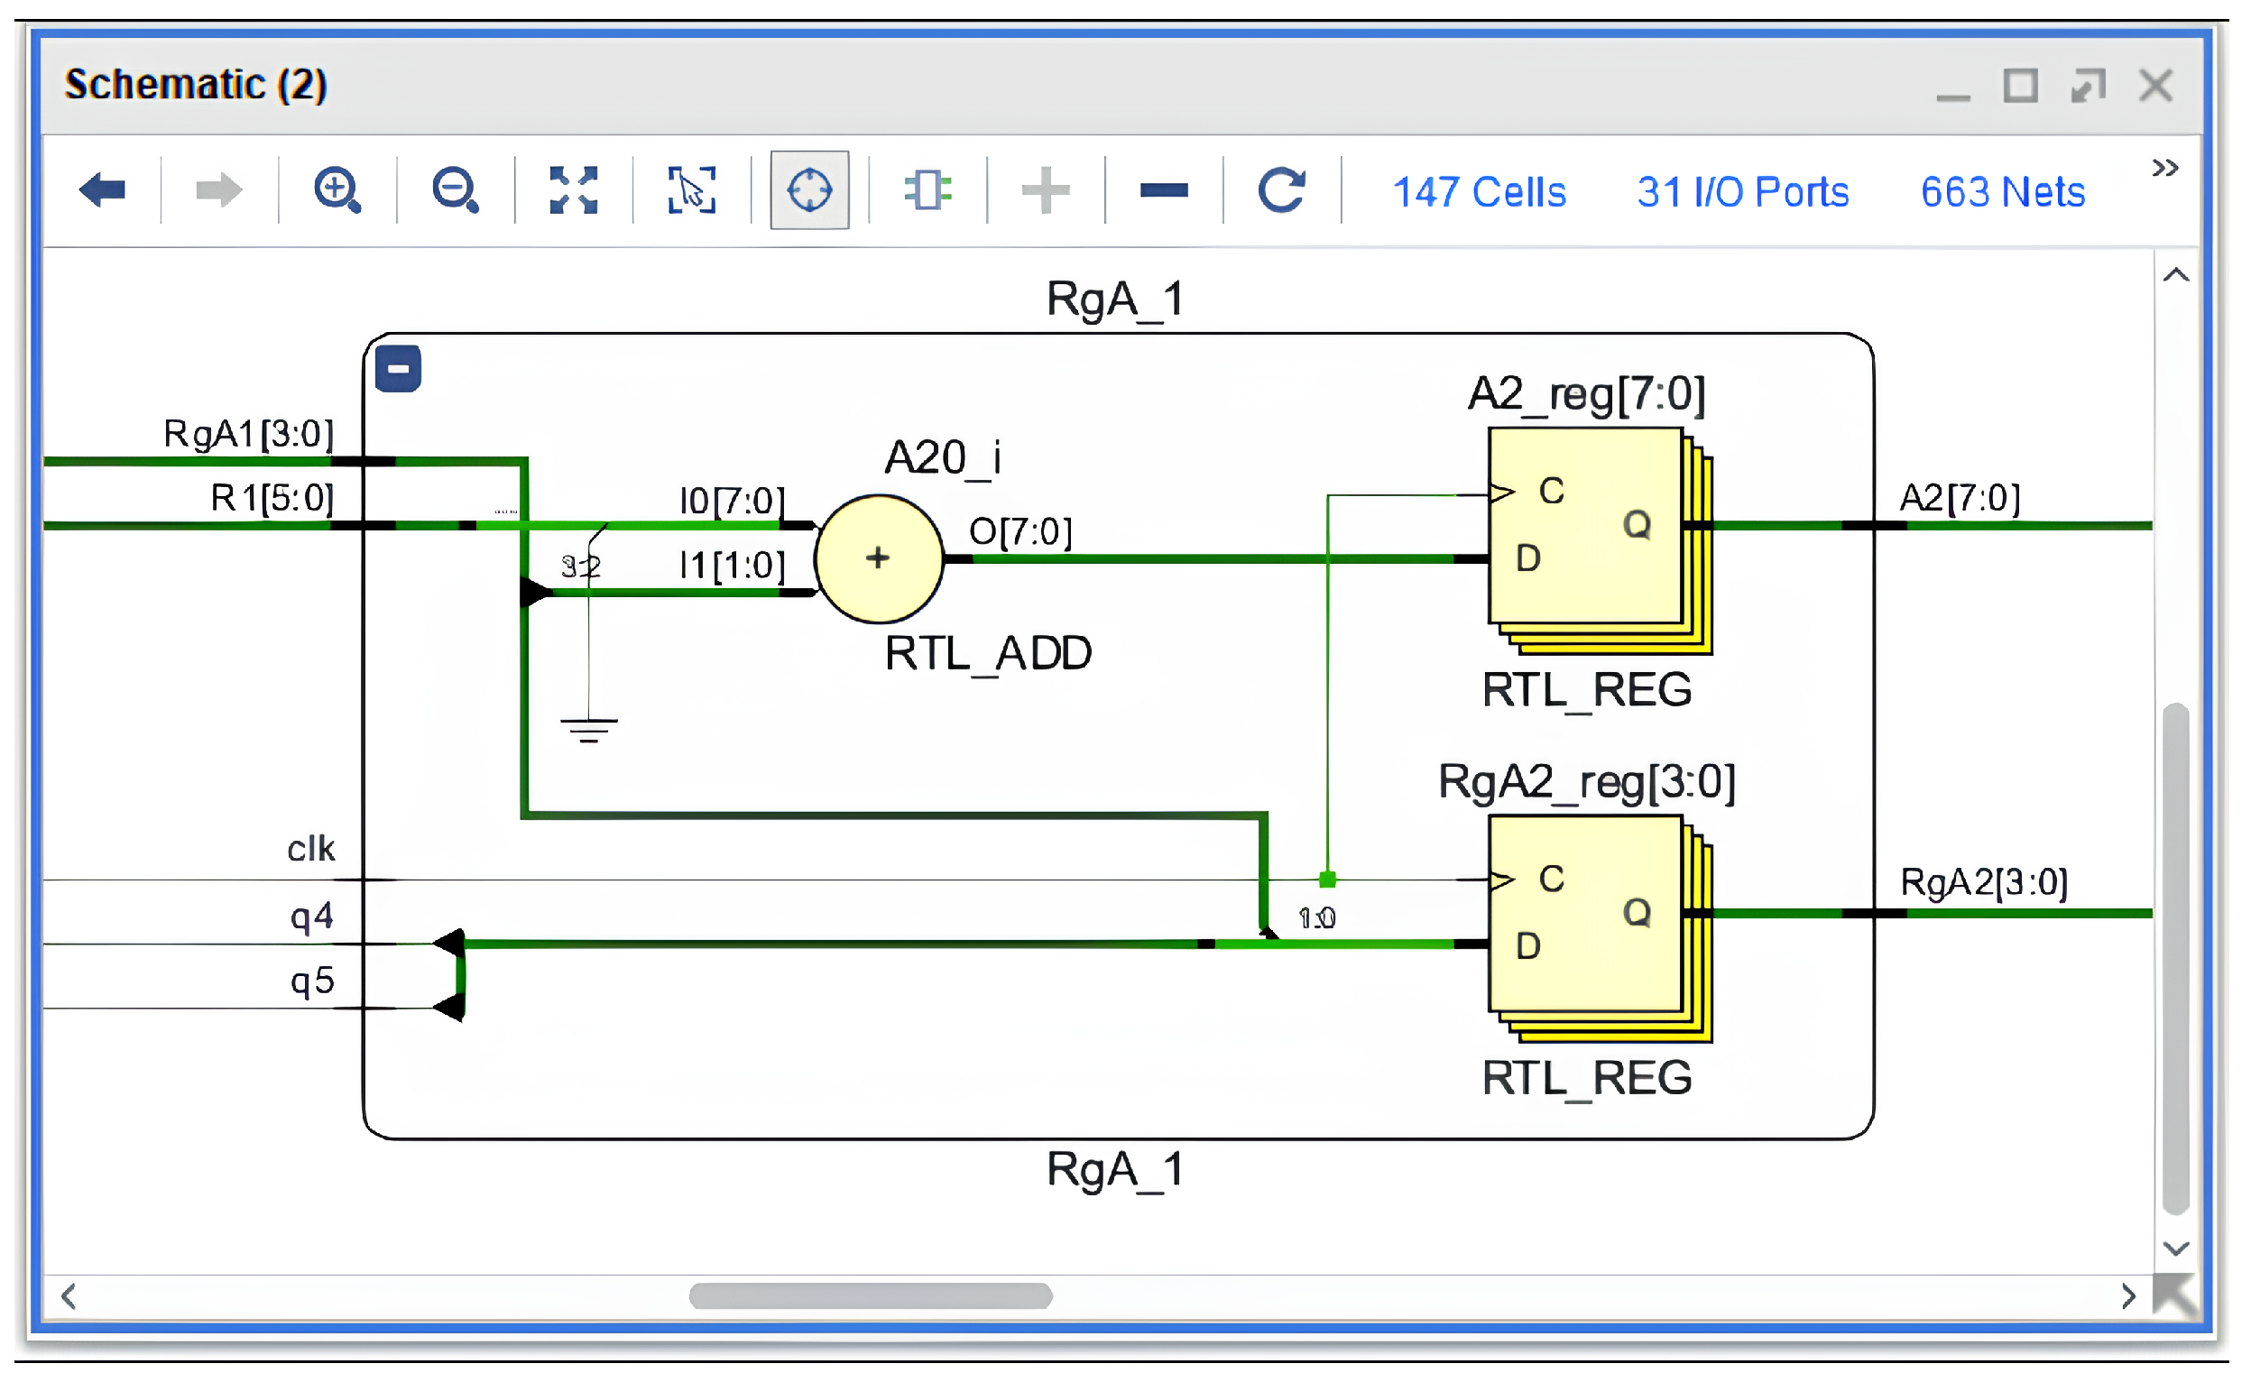The width and height of the screenshot is (2251, 1382).
Task: Show more toolbar options via double chevron
Action: 2164,168
